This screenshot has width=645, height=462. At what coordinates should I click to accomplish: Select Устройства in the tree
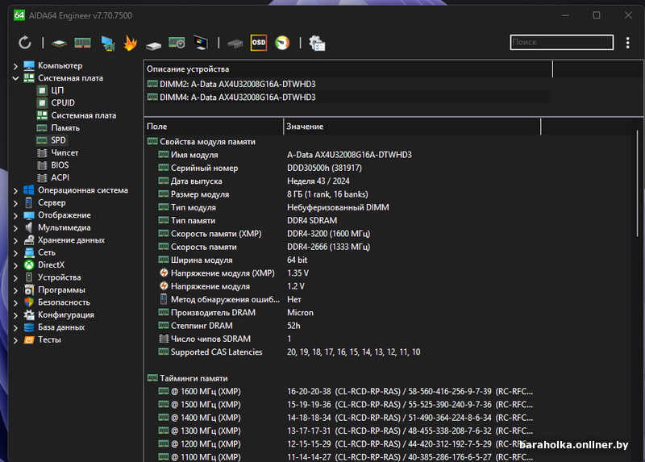[59, 277]
